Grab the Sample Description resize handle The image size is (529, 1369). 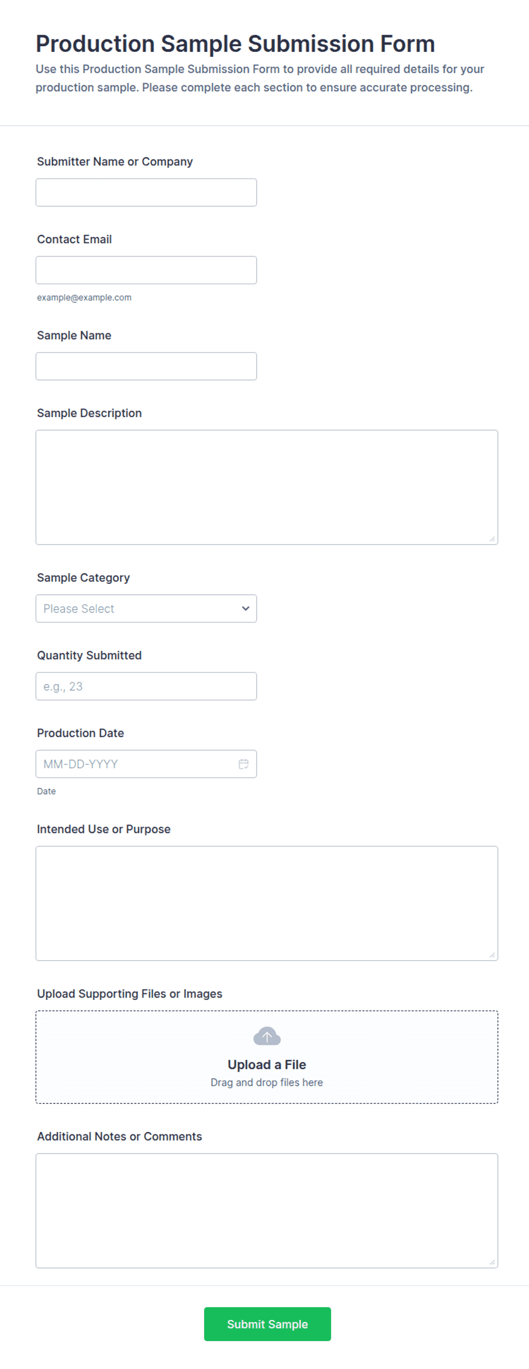coord(492,539)
